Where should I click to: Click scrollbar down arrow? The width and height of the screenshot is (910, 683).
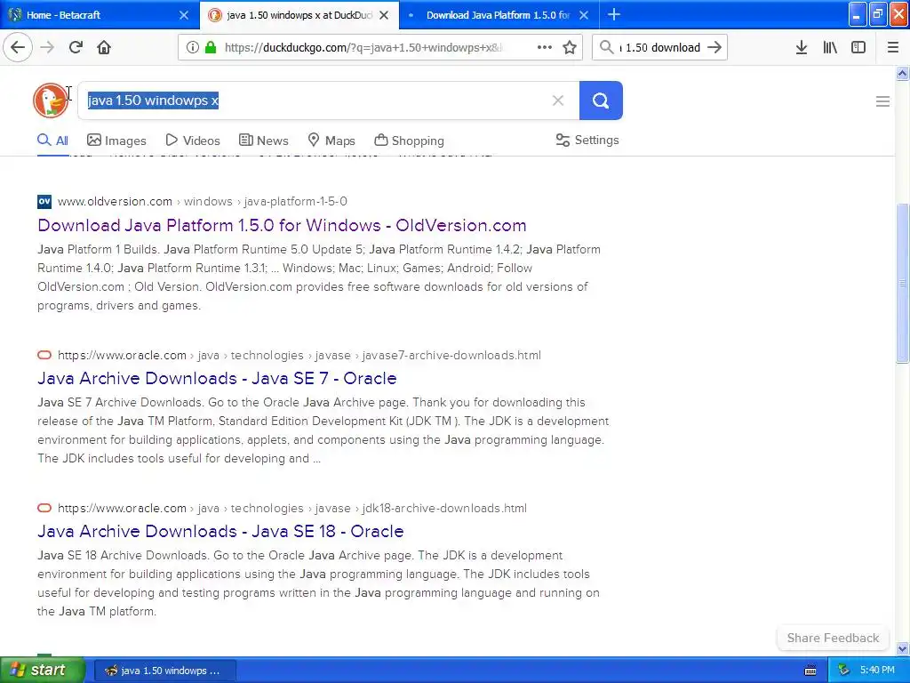tap(902, 648)
